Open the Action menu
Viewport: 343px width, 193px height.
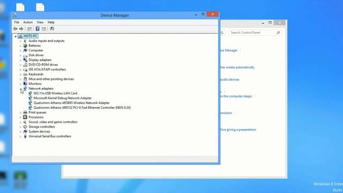[x=28, y=23]
